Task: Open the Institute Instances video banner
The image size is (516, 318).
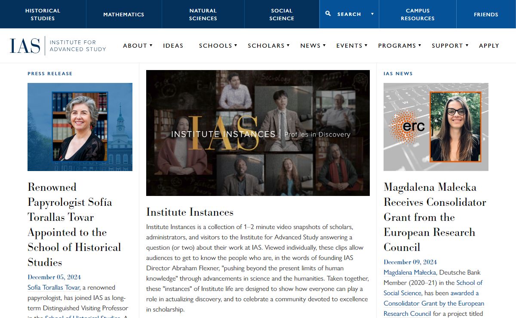Action: (x=258, y=133)
